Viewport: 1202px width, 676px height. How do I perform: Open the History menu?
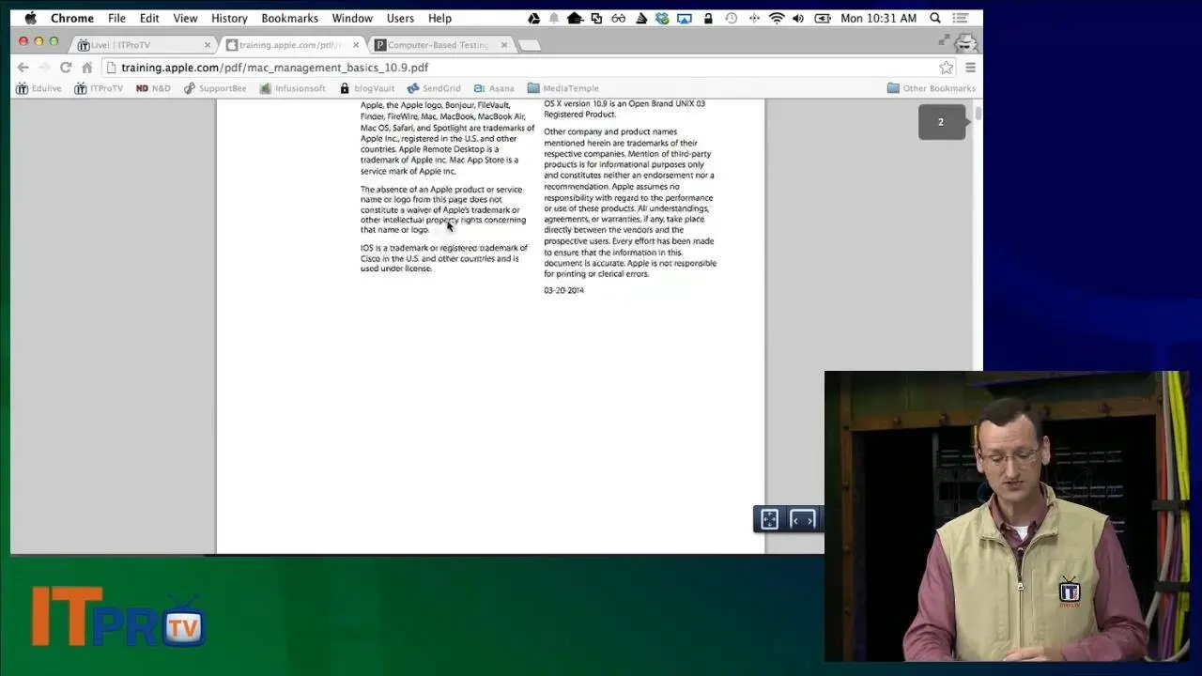[x=229, y=18]
